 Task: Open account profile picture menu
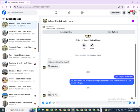click(x=134, y=13)
